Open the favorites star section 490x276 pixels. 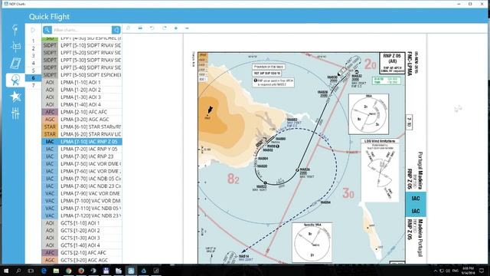[x=15, y=97]
